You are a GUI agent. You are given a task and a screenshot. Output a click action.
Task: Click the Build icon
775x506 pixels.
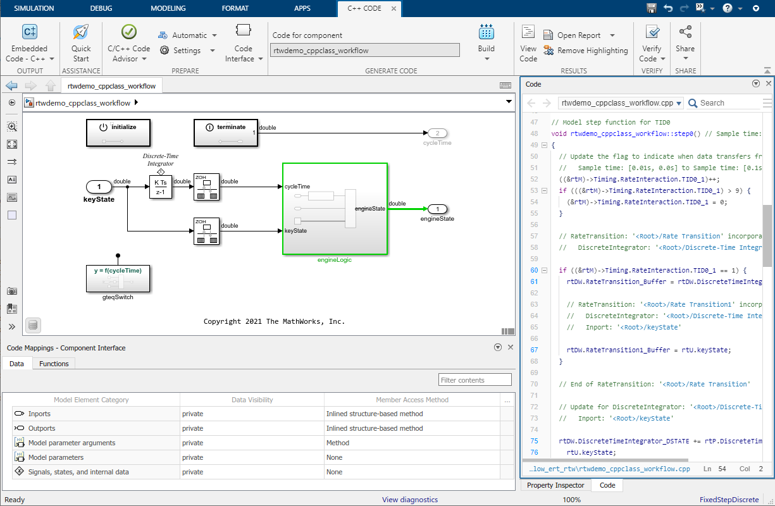(x=486, y=33)
